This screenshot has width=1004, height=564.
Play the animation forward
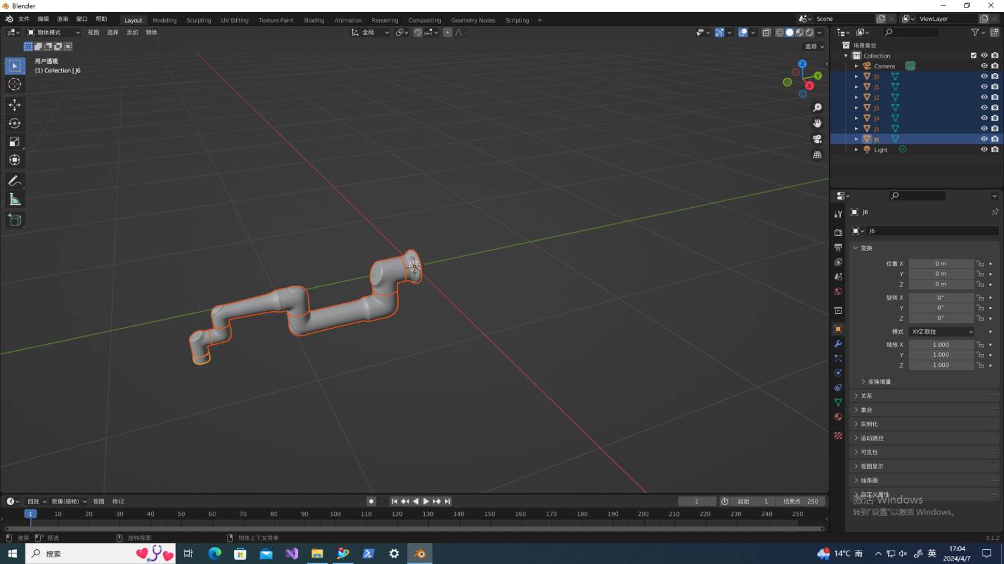pos(426,502)
